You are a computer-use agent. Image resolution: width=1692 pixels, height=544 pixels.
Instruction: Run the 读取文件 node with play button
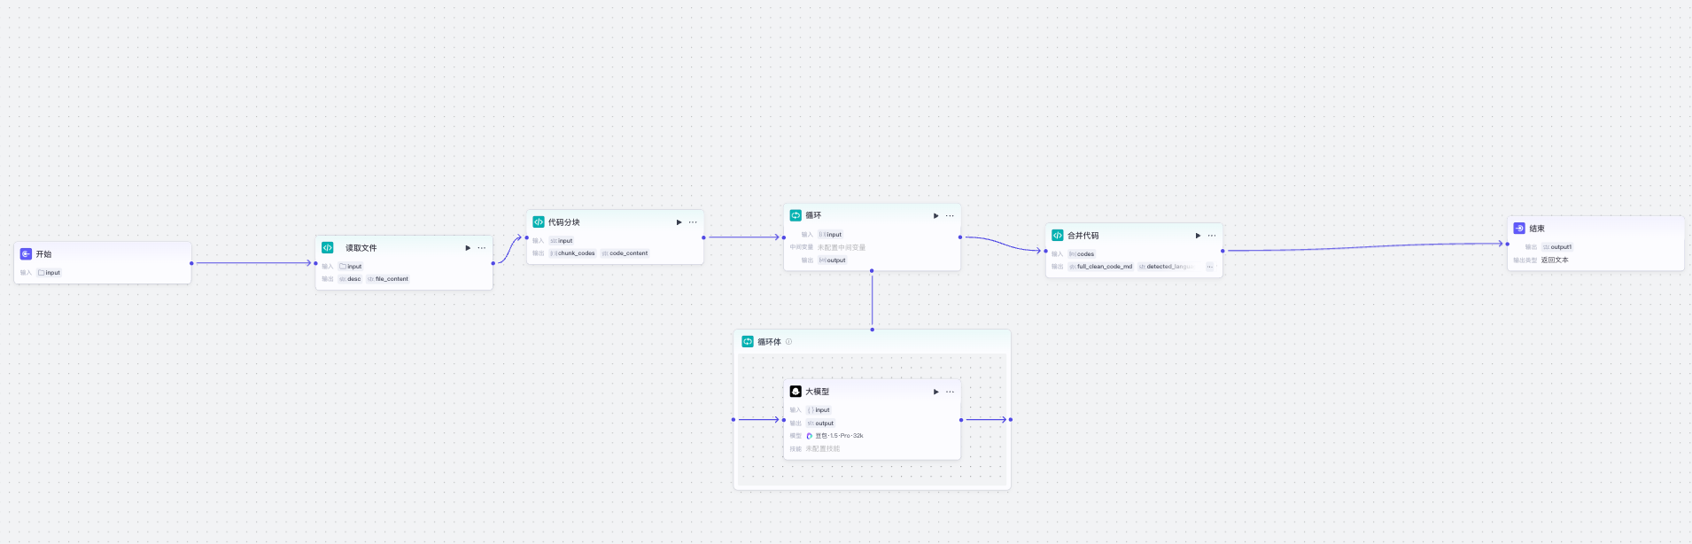point(468,248)
